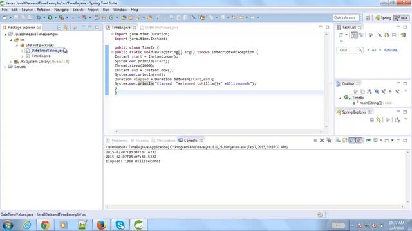The image size is (412, 231).
Task: Toggle Link with Editor in Package Explorer
Action: click(66, 27)
